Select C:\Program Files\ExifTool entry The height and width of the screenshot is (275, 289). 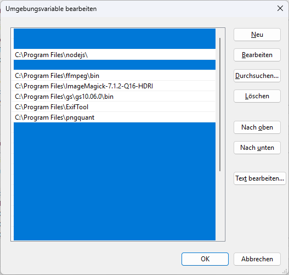(114, 107)
